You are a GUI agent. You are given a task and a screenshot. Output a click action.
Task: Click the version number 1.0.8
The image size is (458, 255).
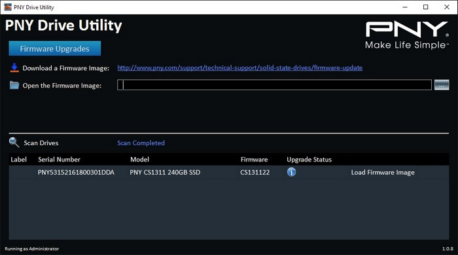(448, 248)
